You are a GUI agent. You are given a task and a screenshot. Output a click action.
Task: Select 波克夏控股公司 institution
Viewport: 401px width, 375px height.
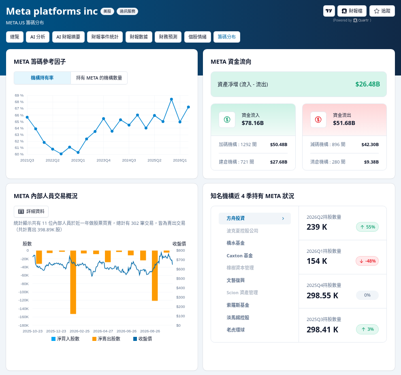pos(242,231)
